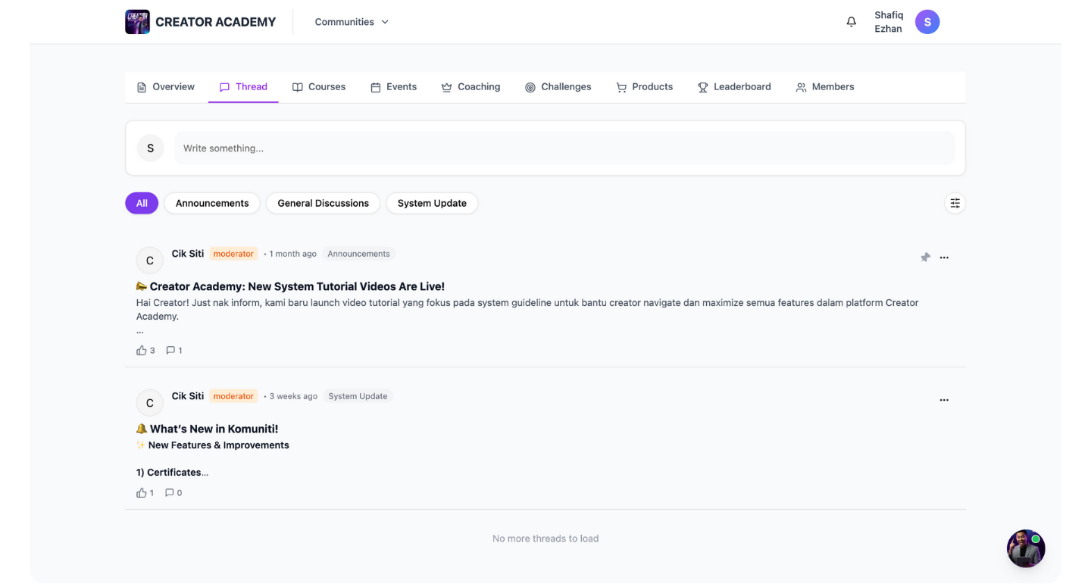Click the notification bell icon
The width and height of the screenshot is (1091, 584).
coord(851,22)
